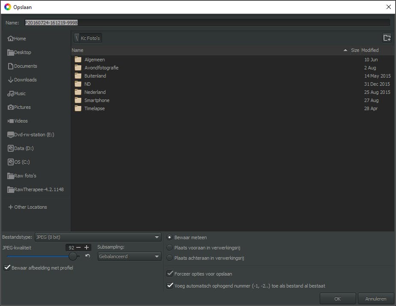This screenshot has height=306, width=396.
Task: Click the sort direction arrow in header
Action: click(x=345, y=50)
